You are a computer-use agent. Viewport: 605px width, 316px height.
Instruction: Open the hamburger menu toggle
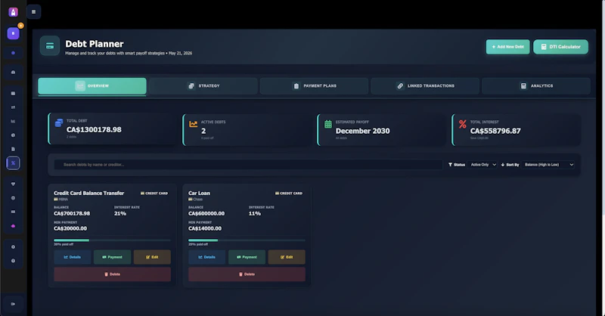pos(33,12)
